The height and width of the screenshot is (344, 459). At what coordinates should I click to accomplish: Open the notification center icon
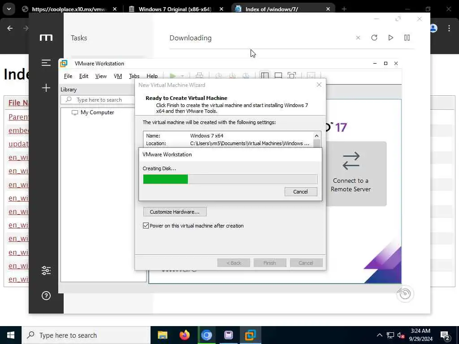(x=445, y=335)
